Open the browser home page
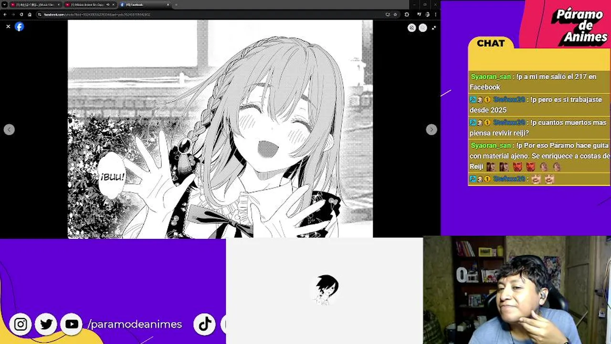This screenshot has width=611, height=344. coord(30,14)
